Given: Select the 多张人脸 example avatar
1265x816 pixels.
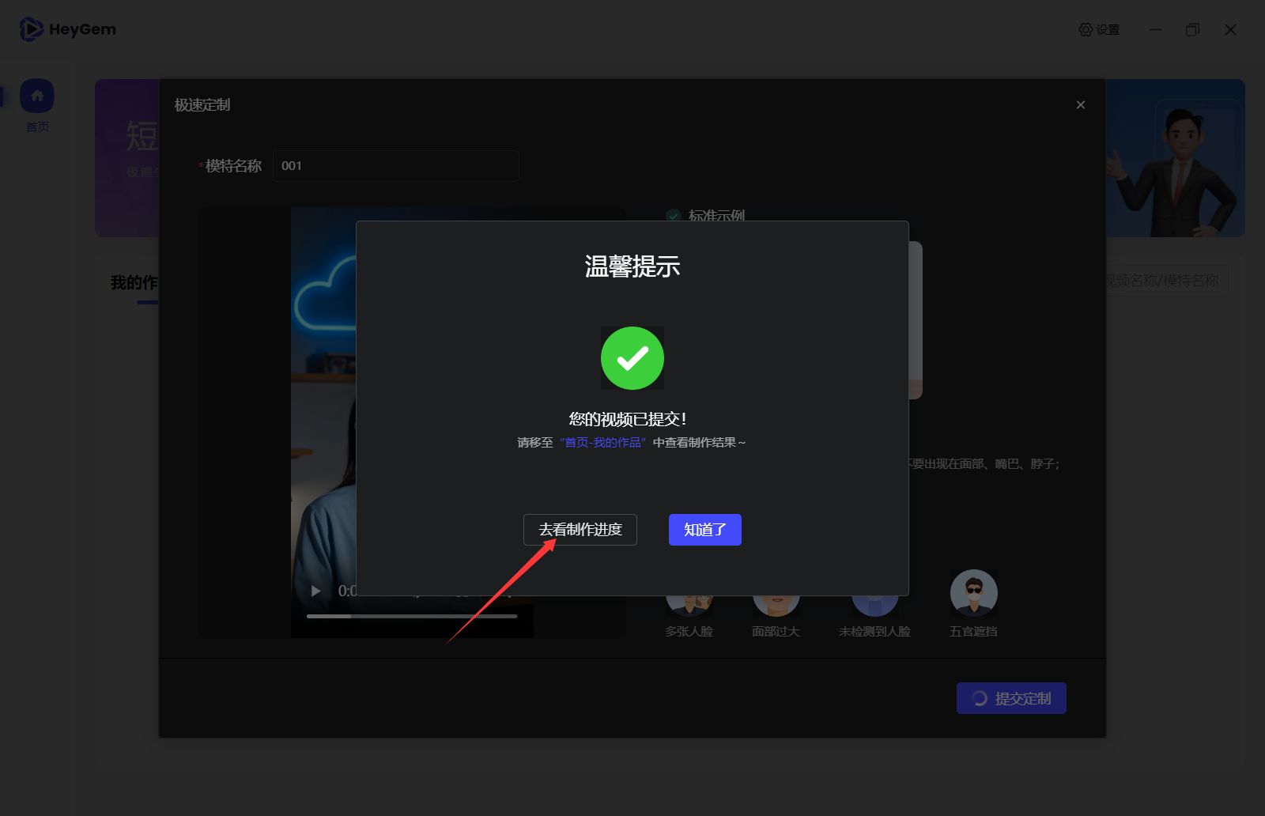Looking at the screenshot, I should pos(689,606).
